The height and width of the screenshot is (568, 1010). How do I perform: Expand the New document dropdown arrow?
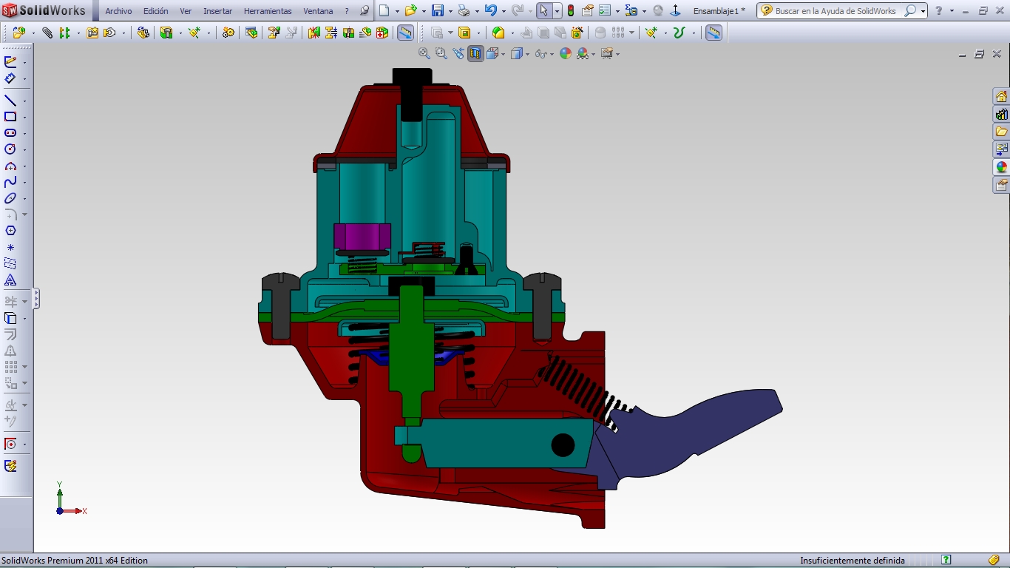[397, 11]
